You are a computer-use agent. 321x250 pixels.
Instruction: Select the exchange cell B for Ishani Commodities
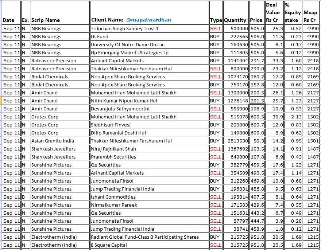pyautogui.click(x=26, y=197)
